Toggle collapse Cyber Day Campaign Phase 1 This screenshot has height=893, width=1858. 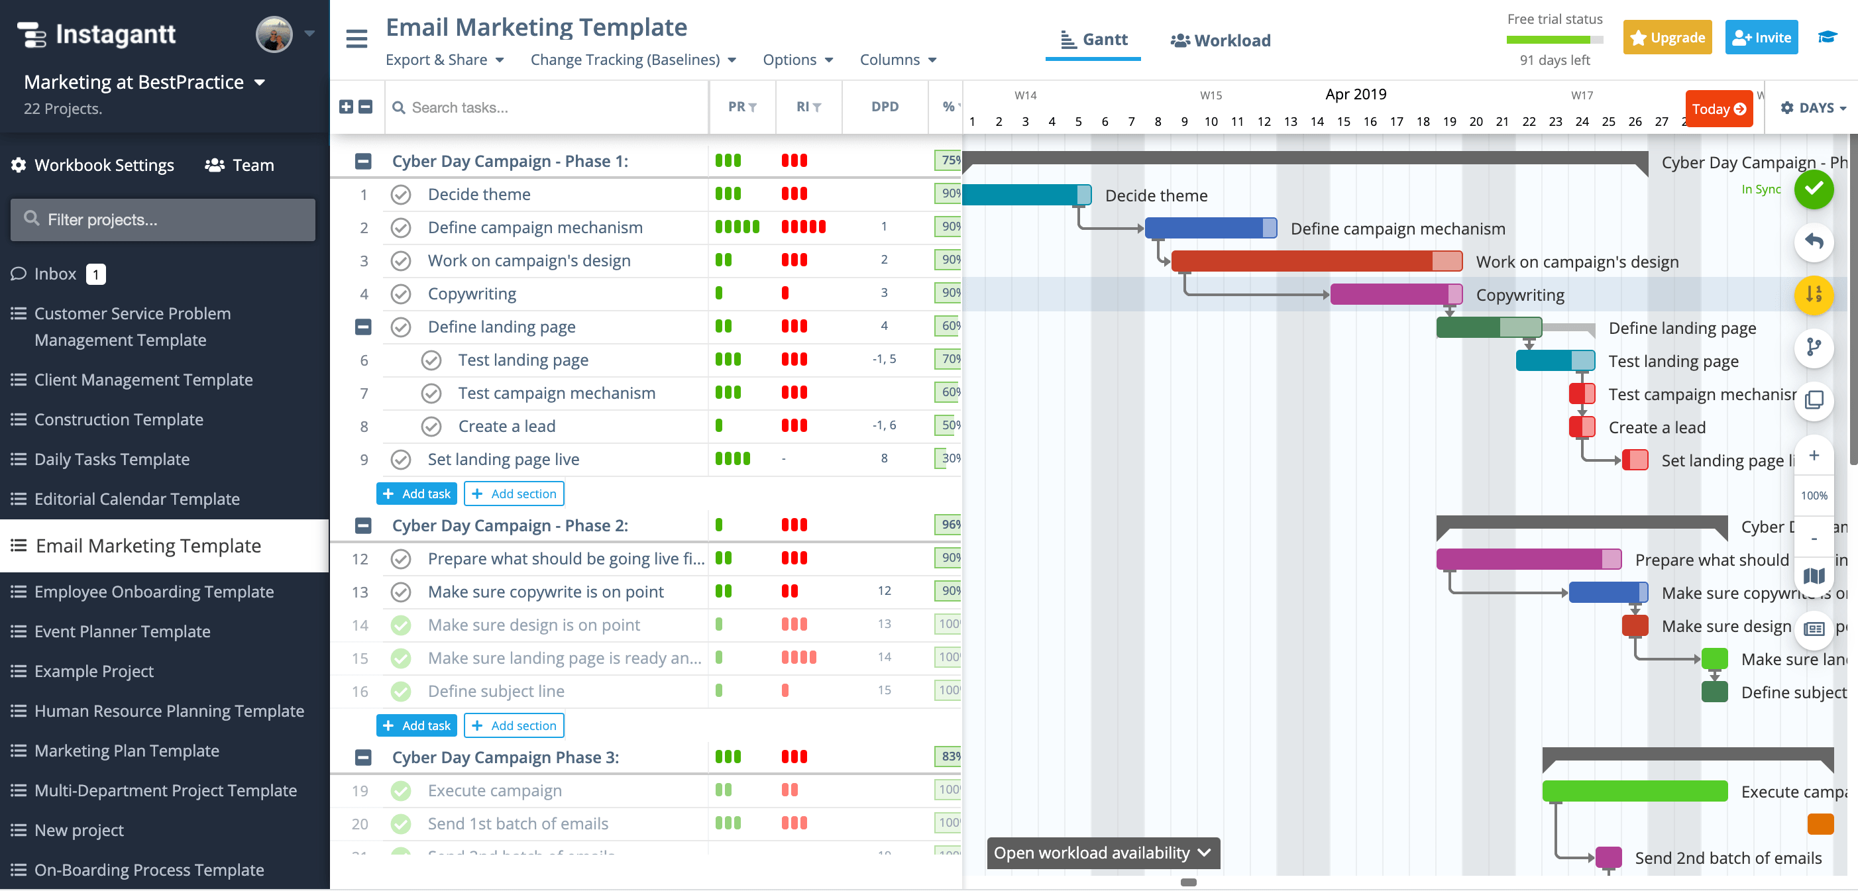pyautogui.click(x=364, y=161)
